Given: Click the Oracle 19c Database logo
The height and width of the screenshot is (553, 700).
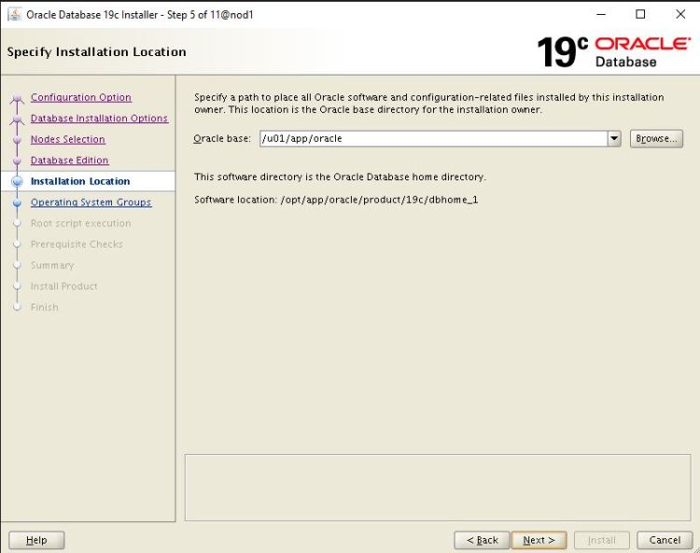Looking at the screenshot, I should coord(613,51).
